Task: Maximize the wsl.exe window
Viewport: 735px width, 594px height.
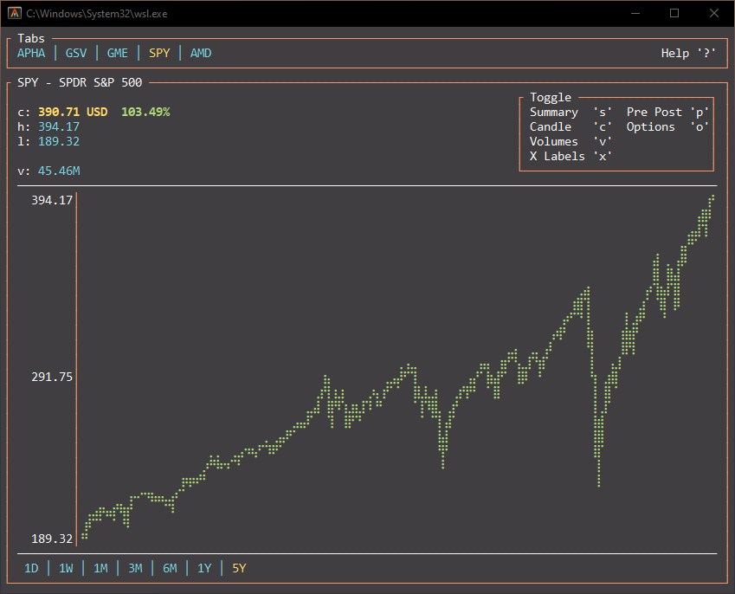Action: (674, 13)
